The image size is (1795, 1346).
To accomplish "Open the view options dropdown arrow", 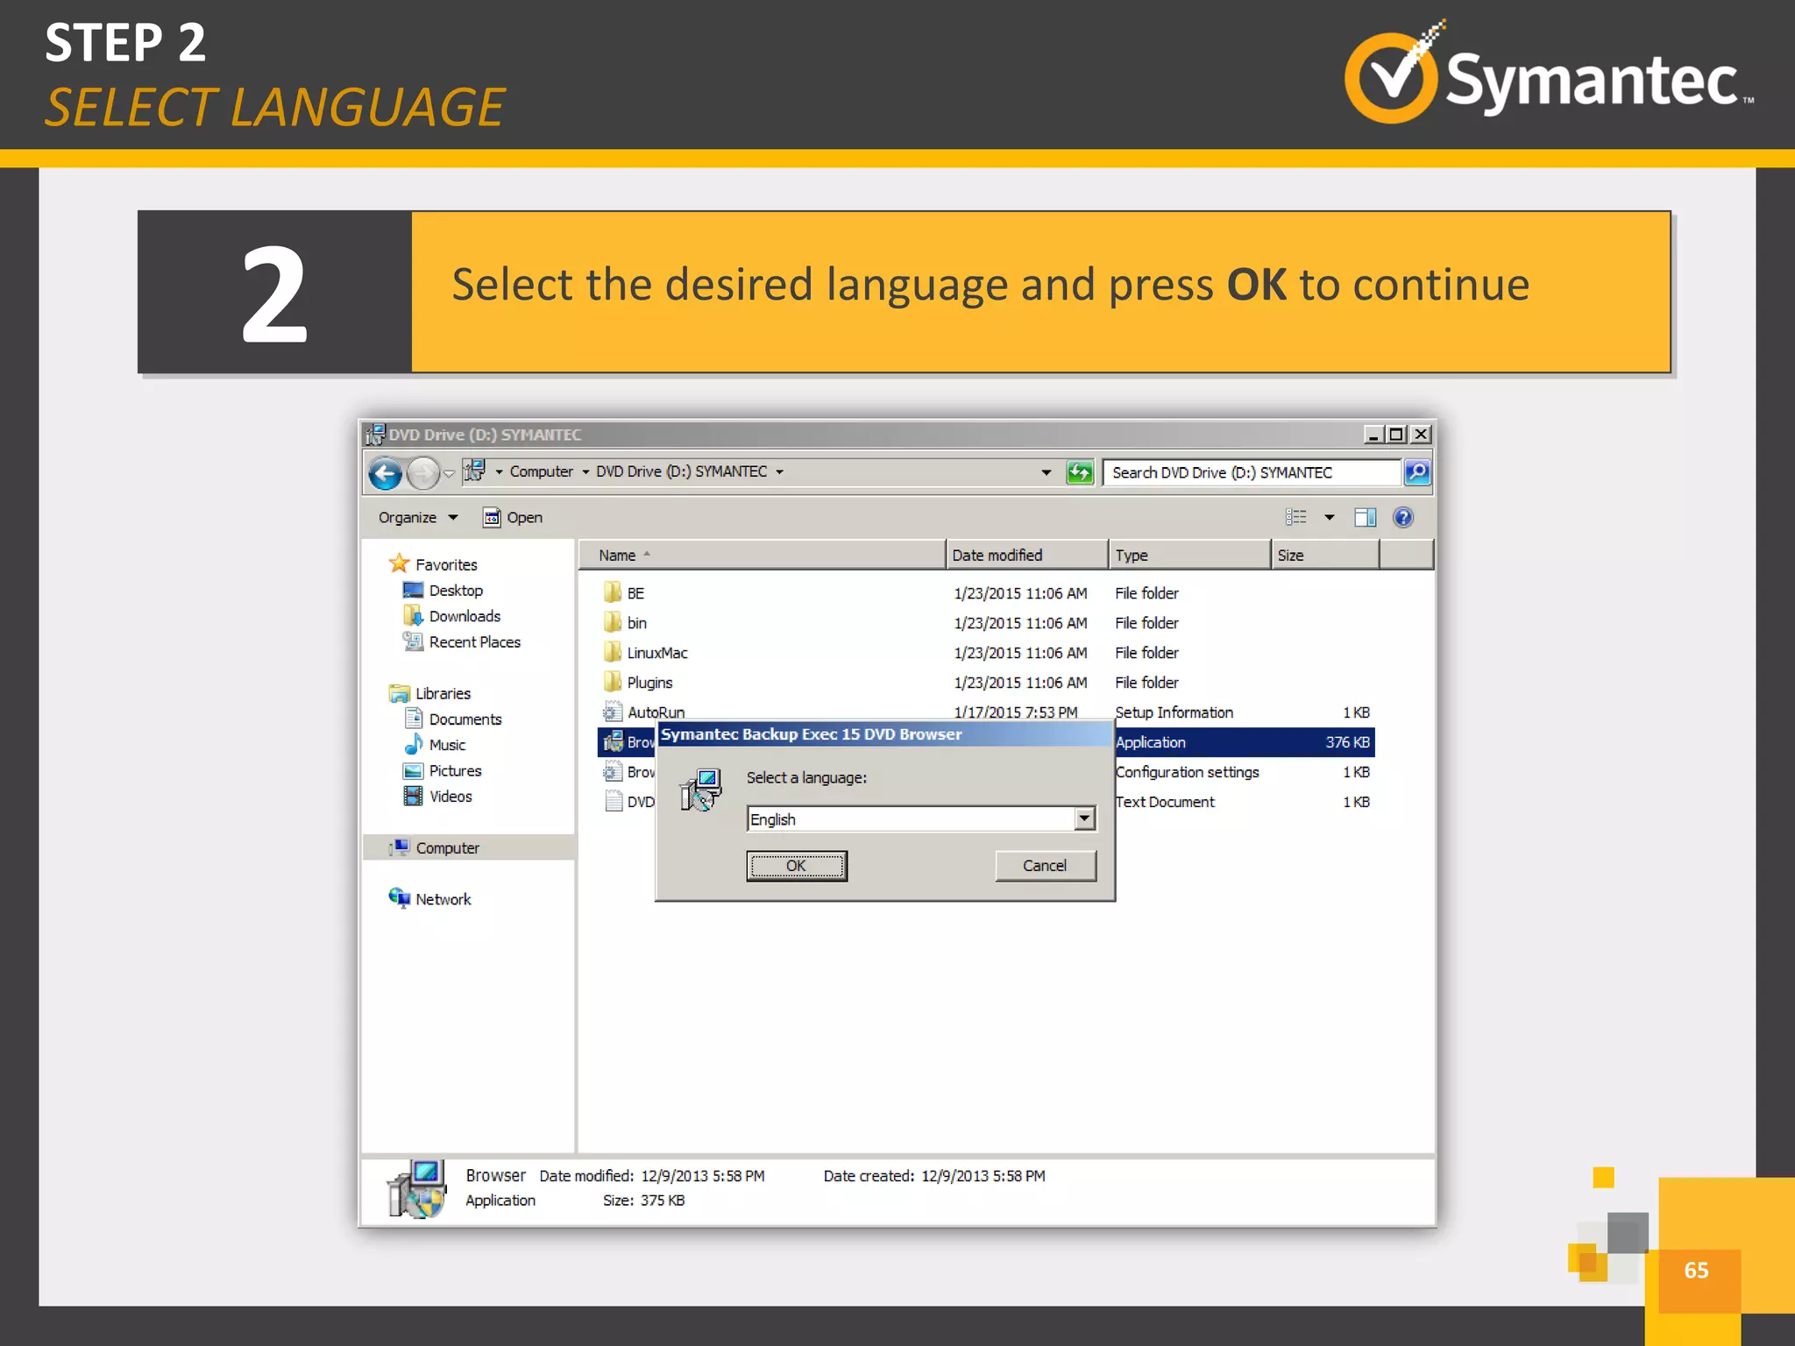I will (x=1330, y=517).
